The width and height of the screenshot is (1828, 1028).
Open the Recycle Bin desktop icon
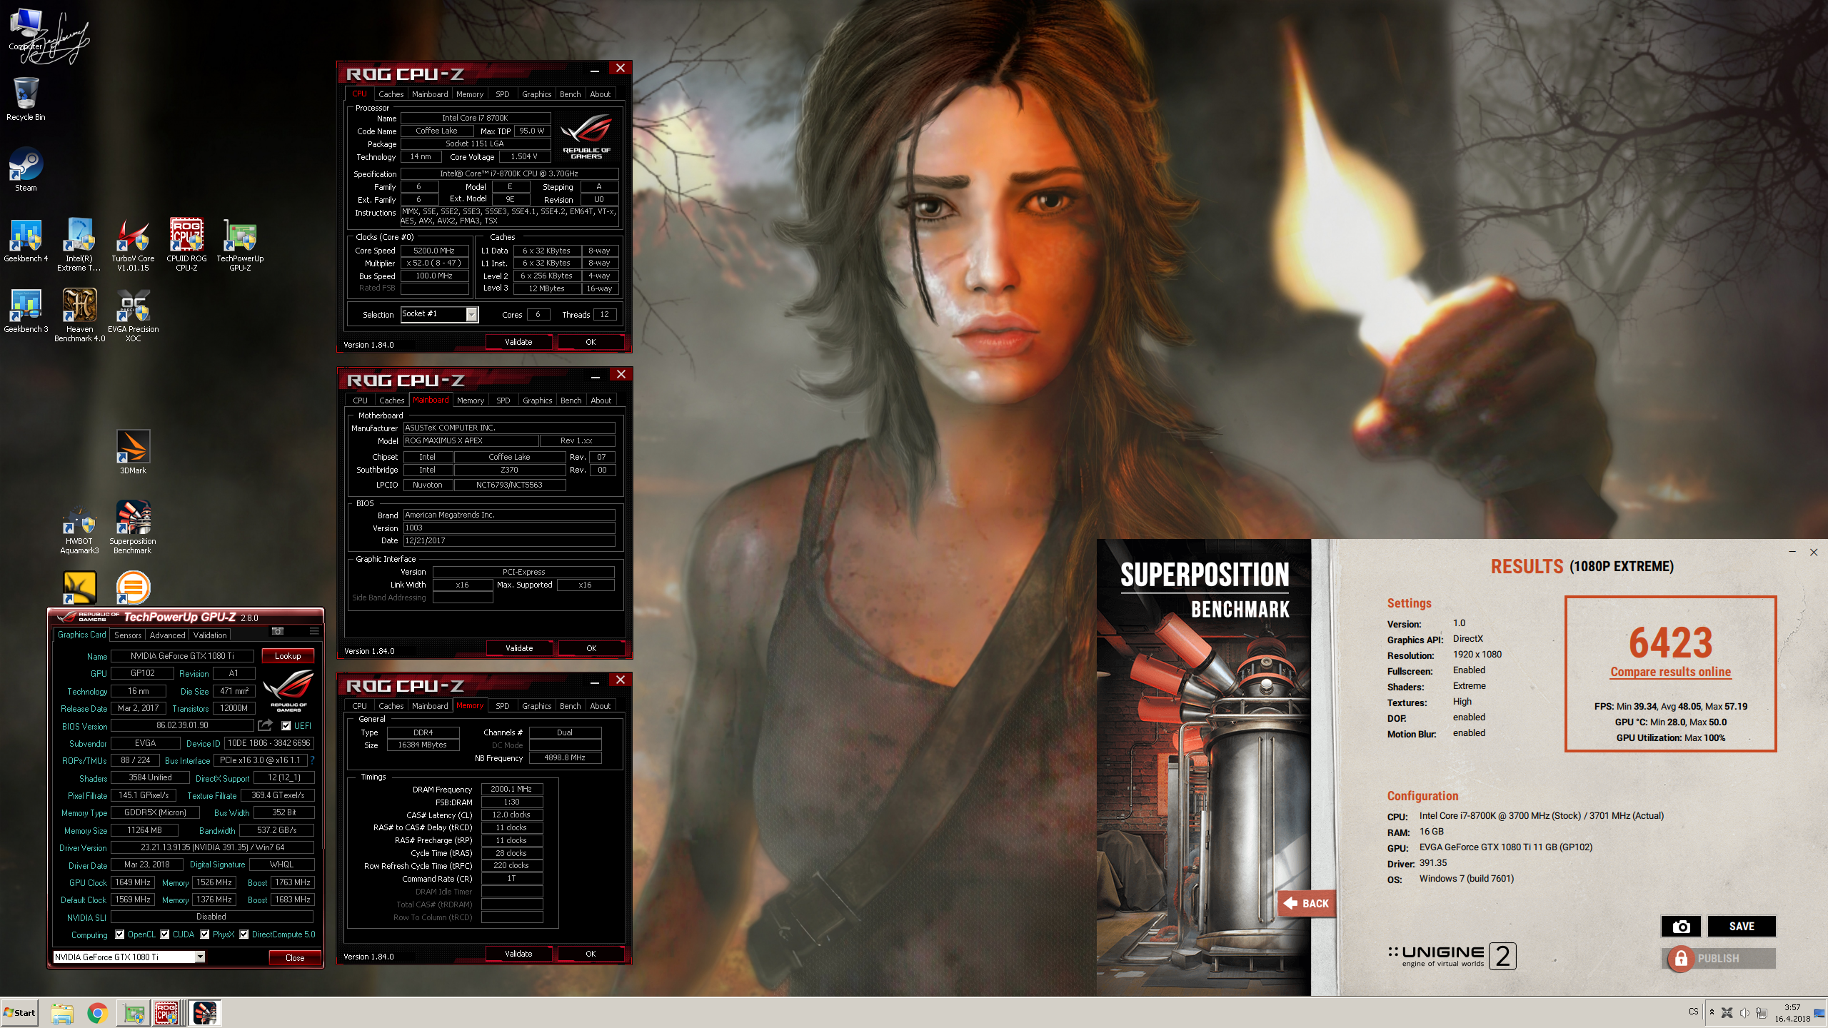coord(26,99)
